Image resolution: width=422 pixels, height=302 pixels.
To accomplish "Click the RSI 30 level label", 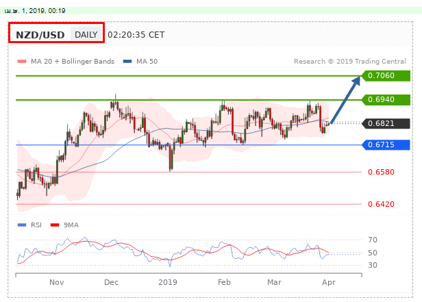I will [x=373, y=265].
